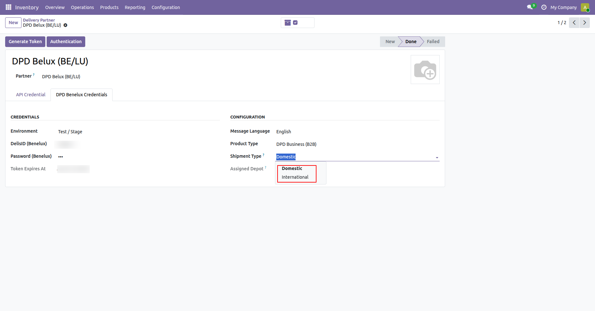Image resolution: width=595 pixels, height=311 pixels.
Task: Select the DPD Benelux Credentials tab
Action: coord(82,95)
